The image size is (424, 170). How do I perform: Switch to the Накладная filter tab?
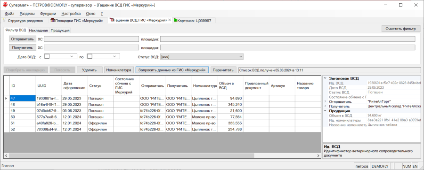pos(39,31)
